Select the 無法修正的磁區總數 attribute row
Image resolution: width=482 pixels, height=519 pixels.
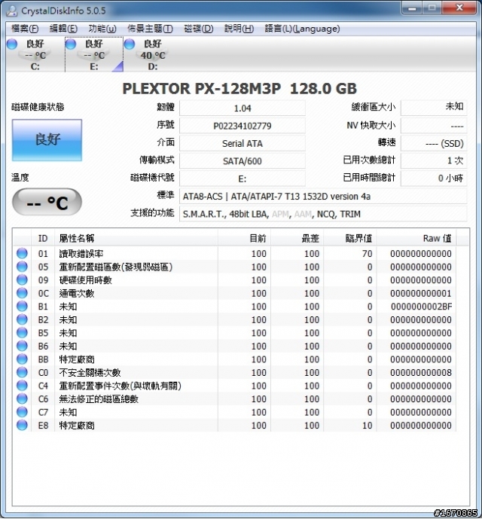[236, 398]
